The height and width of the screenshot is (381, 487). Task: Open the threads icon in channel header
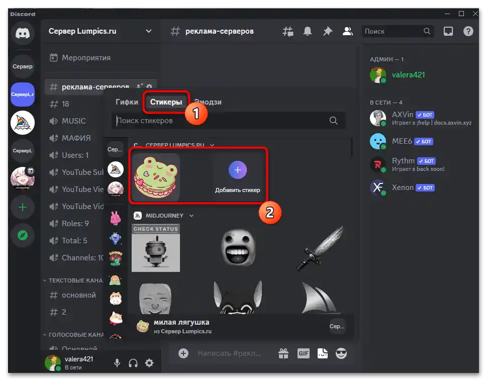click(x=287, y=31)
